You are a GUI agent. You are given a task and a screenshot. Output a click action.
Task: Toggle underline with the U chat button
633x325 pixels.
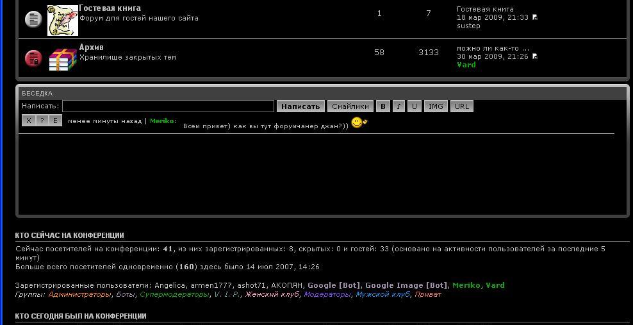click(415, 106)
